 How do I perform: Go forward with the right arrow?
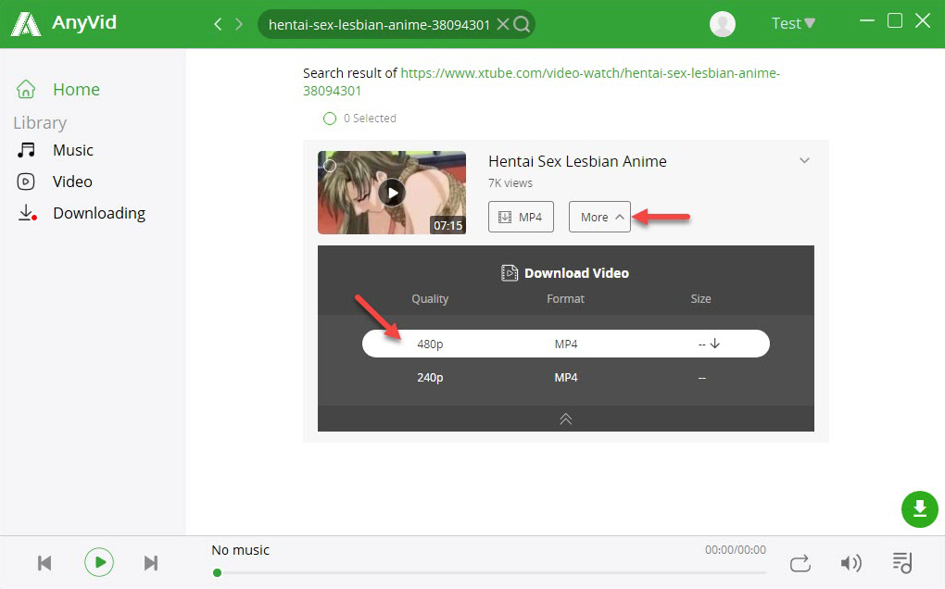(239, 24)
